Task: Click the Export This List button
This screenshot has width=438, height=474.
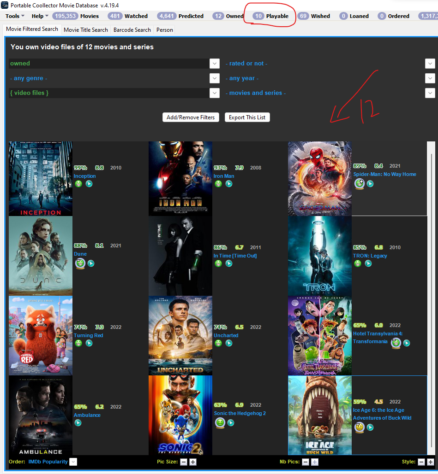Action: pyautogui.click(x=247, y=117)
